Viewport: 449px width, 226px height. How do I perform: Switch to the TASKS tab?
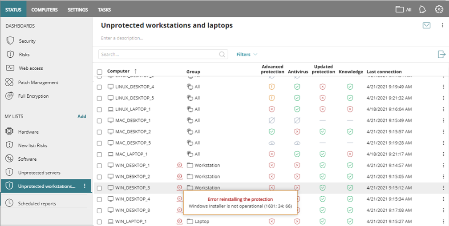[x=104, y=10]
